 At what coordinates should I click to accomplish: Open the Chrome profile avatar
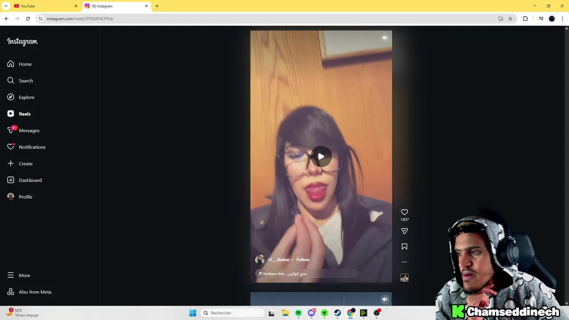coord(552,19)
